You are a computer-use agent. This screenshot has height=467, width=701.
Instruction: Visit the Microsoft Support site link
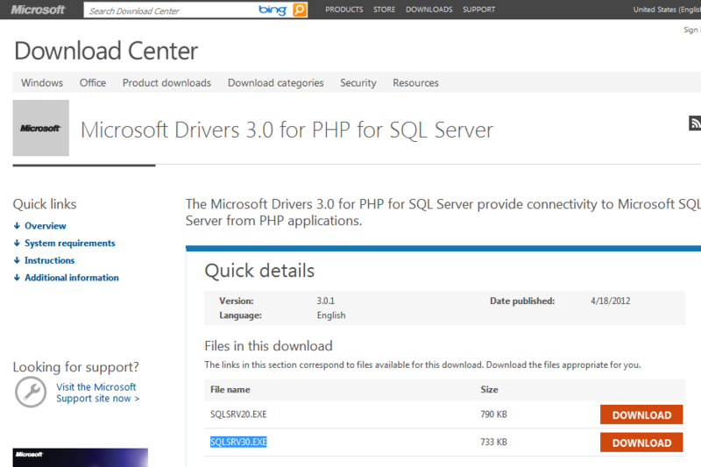click(x=97, y=393)
